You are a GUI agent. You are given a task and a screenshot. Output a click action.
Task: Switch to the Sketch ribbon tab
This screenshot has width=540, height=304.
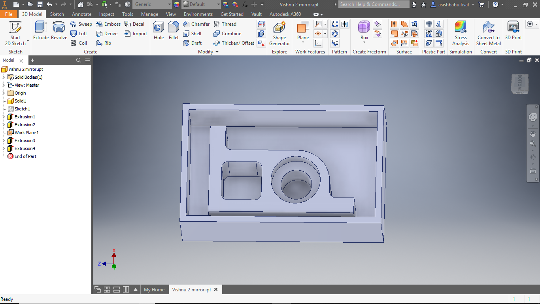pos(57,14)
